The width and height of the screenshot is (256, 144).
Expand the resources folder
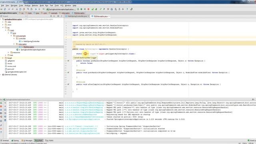8,52
